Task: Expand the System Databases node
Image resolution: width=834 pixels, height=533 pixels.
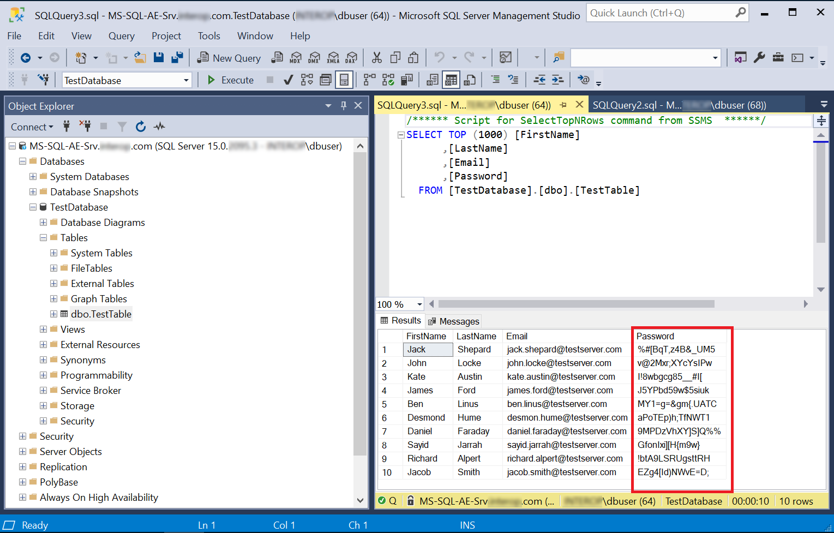Action: click(33, 177)
